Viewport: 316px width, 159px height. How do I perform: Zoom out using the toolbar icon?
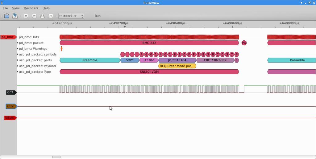pos(34,16)
